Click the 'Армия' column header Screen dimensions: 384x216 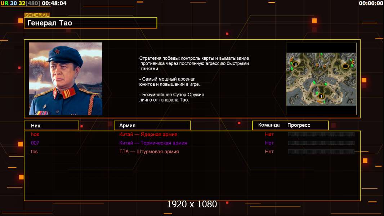(x=152, y=126)
